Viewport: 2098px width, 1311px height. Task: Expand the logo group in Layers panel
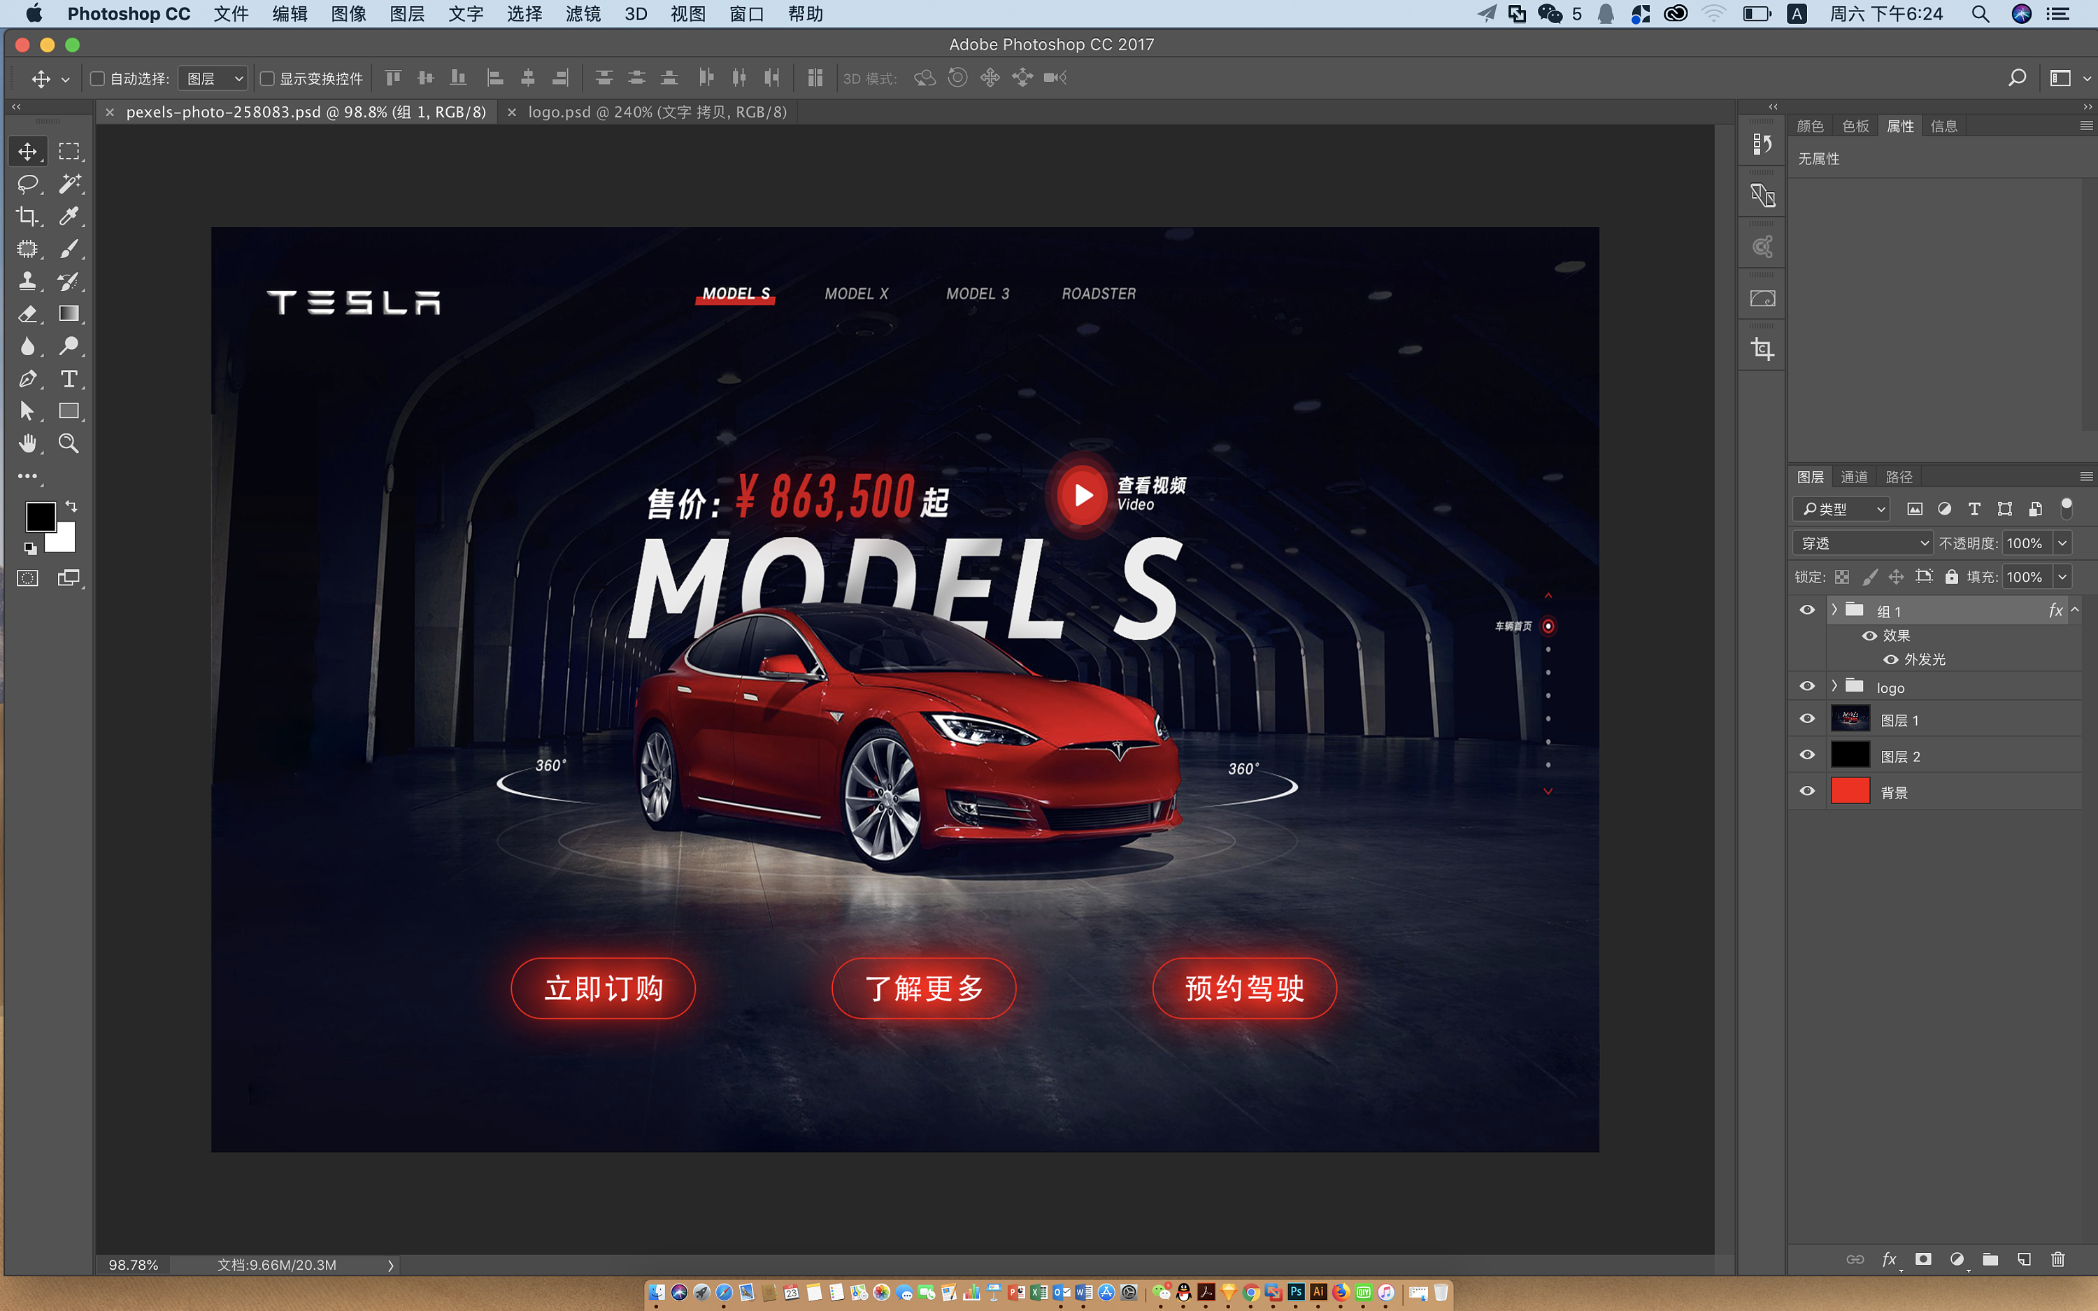pos(1834,686)
